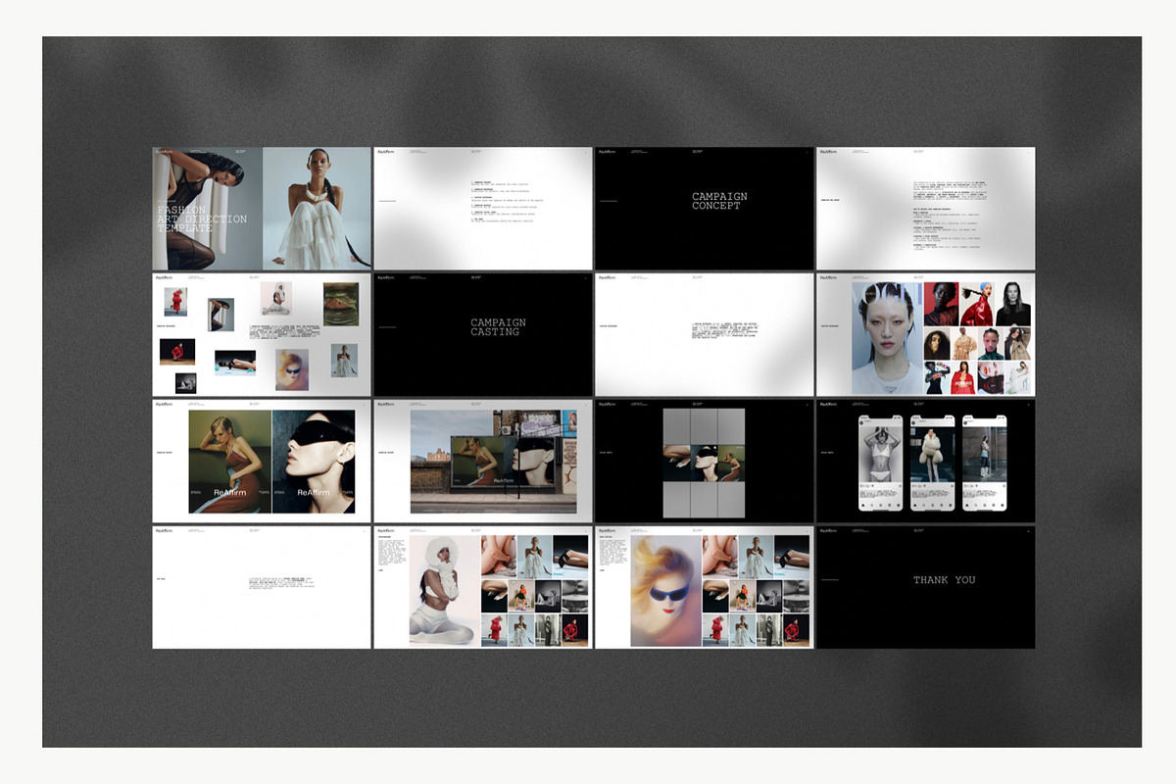This screenshot has width=1176, height=784.
Task: Click the left phone mockup screen
Action: coord(882,463)
